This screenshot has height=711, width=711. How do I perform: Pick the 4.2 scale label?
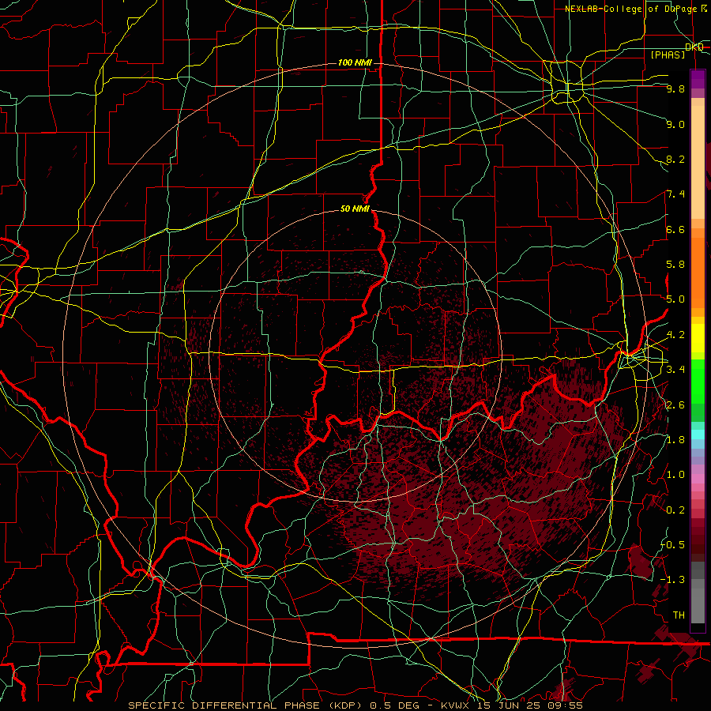point(675,335)
